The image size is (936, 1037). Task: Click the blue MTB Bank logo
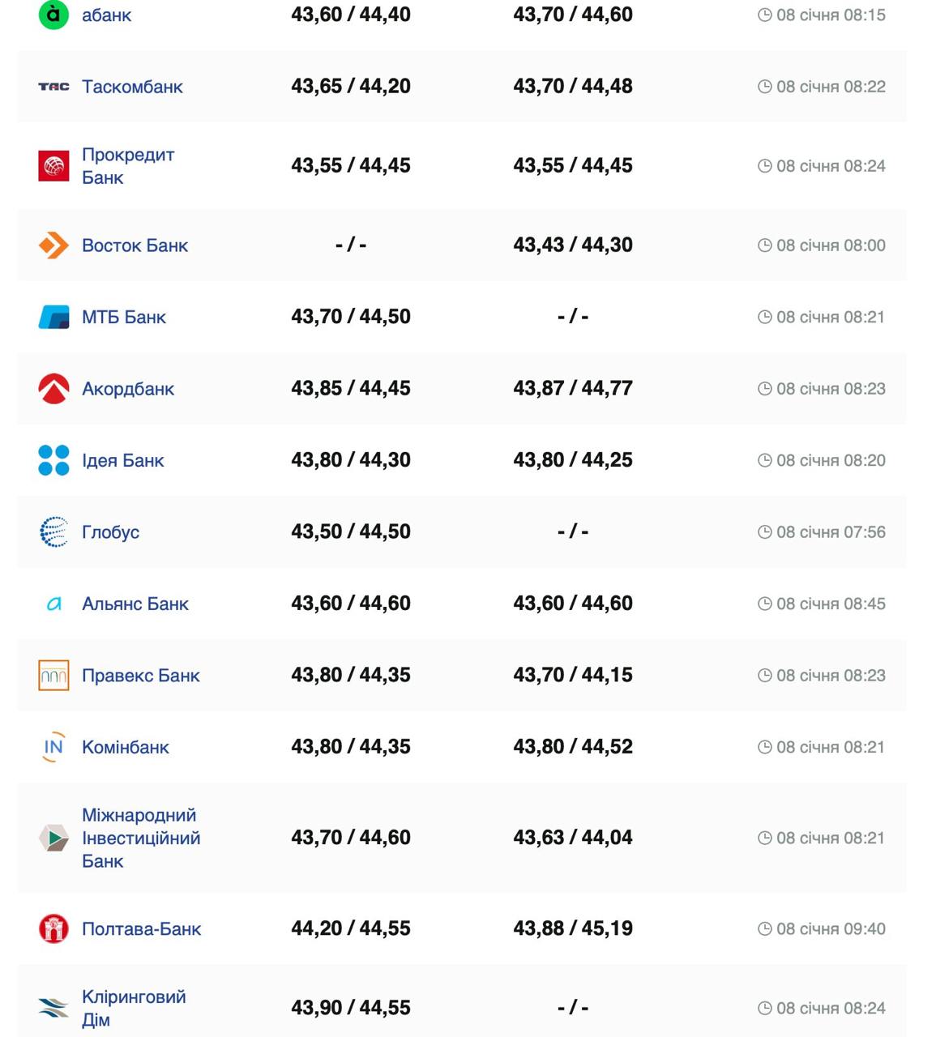(53, 317)
